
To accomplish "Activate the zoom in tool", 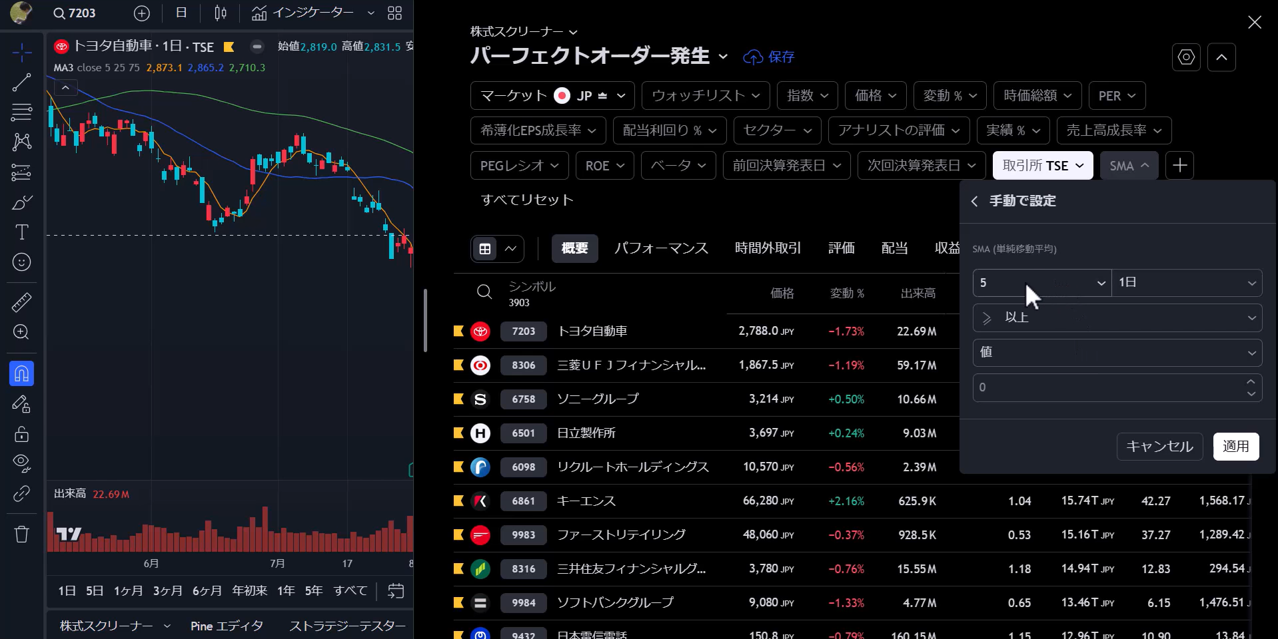I will coord(21,332).
